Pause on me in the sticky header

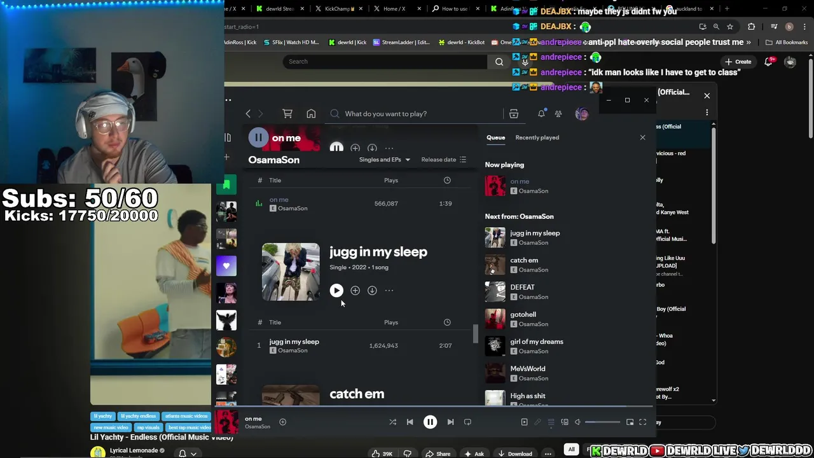tap(258, 138)
